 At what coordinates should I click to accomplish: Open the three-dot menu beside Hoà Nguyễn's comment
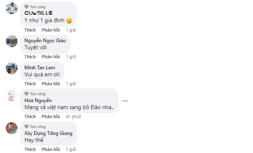point(125,101)
